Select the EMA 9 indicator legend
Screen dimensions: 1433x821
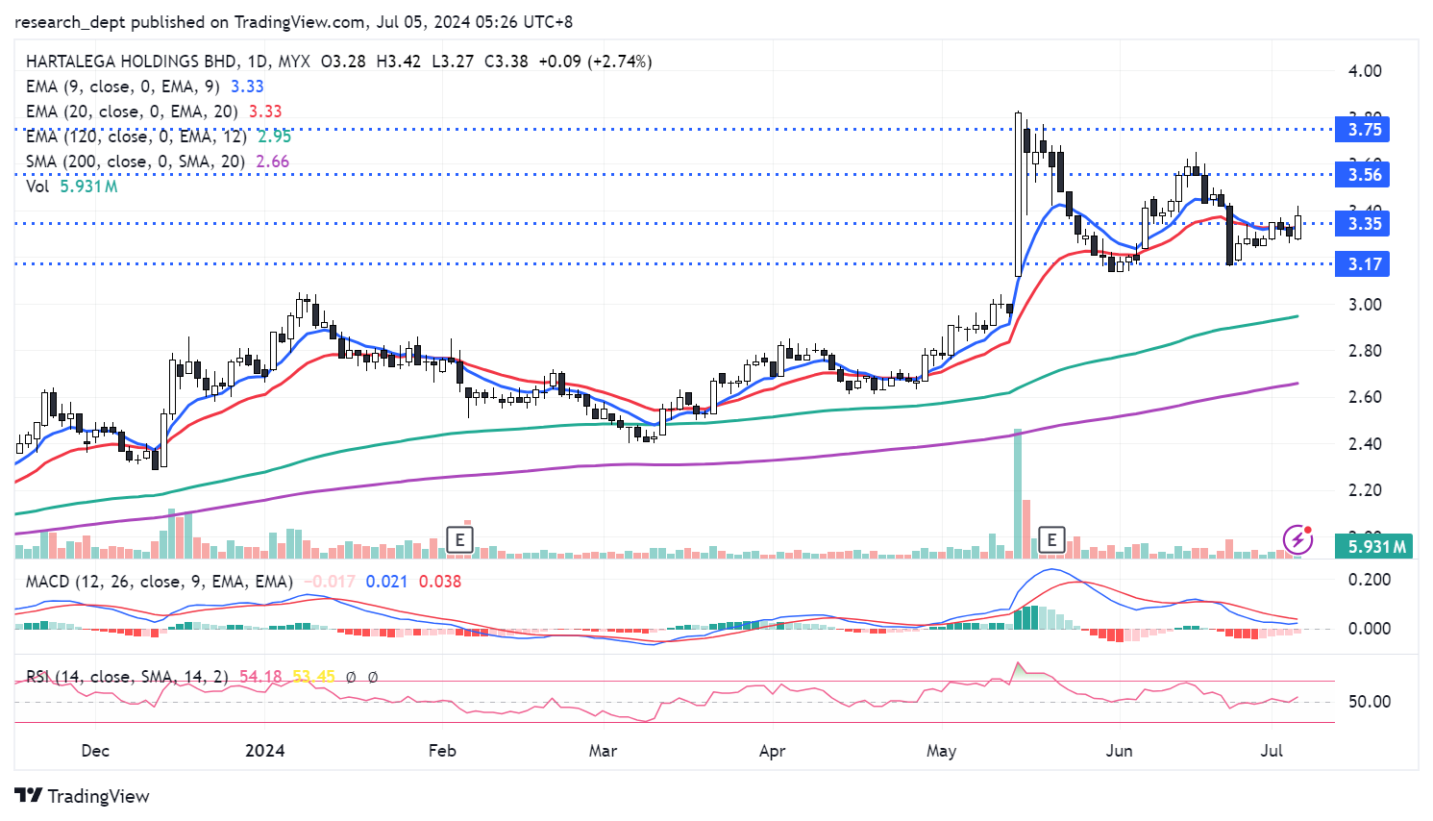122,87
